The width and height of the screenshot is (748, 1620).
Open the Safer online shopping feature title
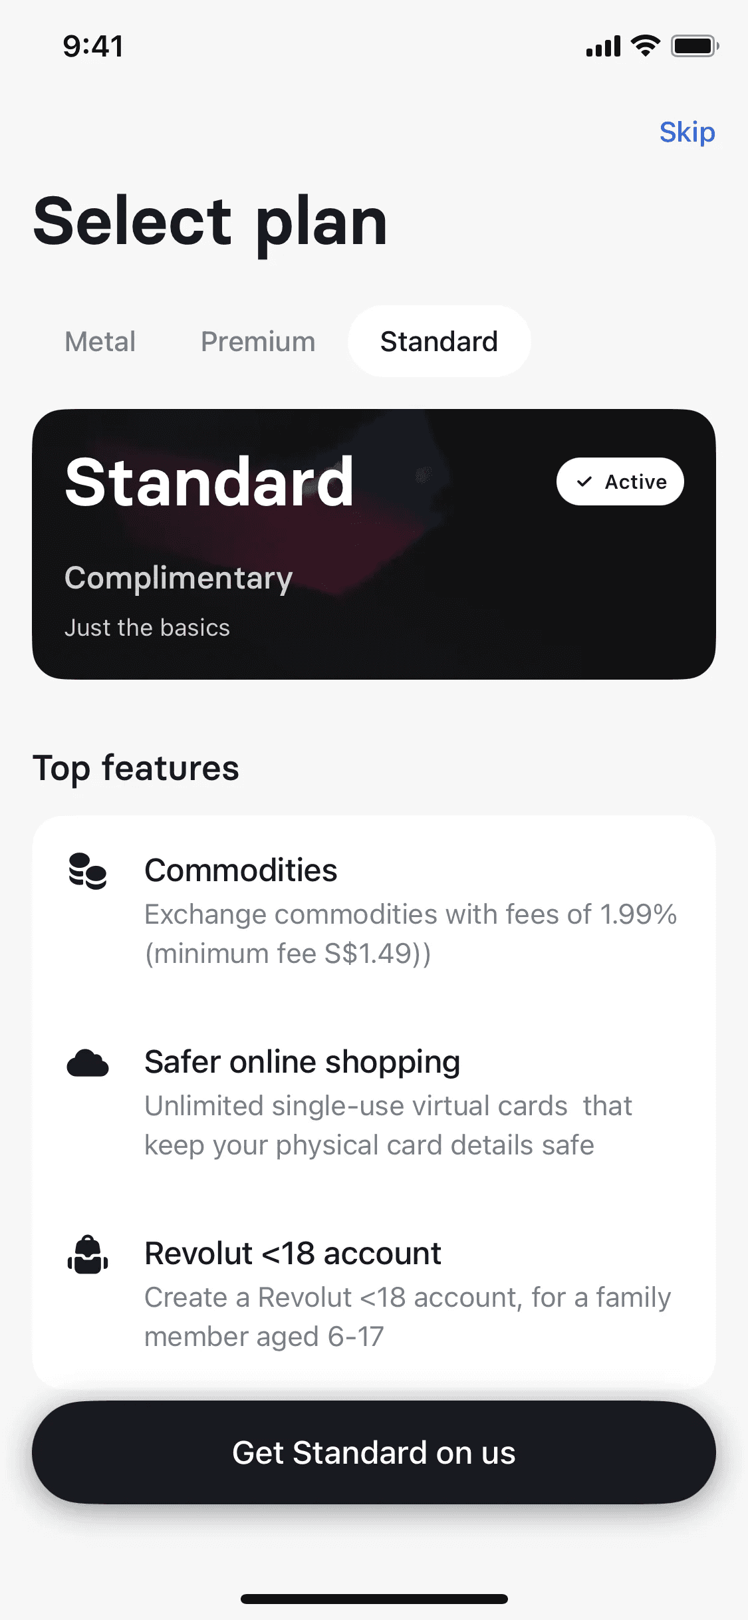(x=303, y=1062)
